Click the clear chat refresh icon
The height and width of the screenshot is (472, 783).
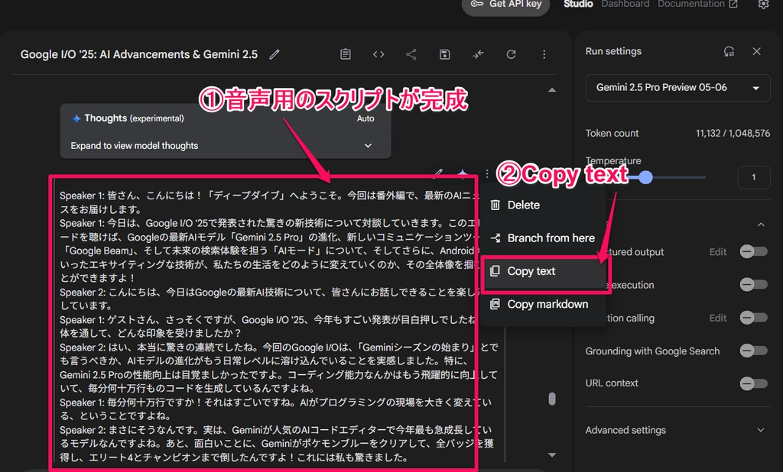(511, 54)
